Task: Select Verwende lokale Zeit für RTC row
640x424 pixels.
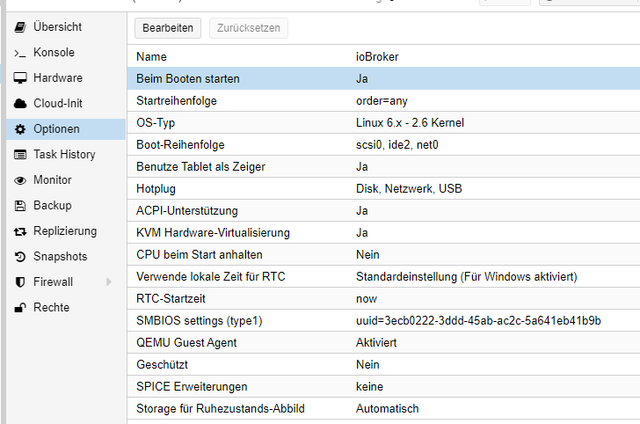Action: 383,277
